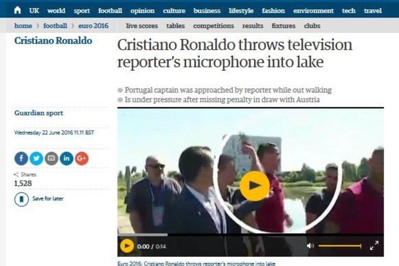Viewport: 399px width, 266px height.
Task: Play video with large center button
Action: pos(255,186)
